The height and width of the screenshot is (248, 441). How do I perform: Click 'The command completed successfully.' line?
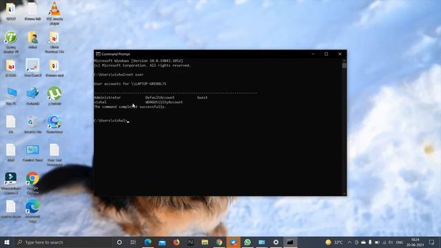click(130, 107)
